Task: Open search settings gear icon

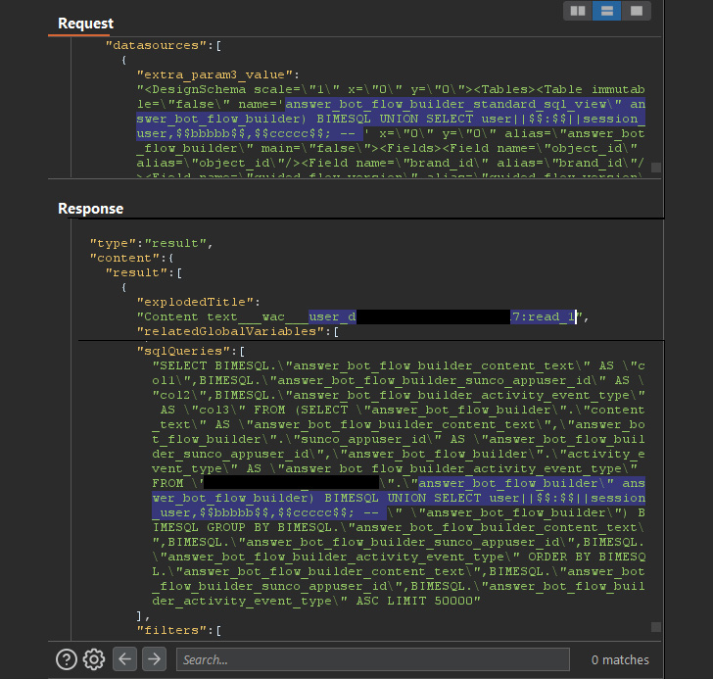Action: pos(94,659)
